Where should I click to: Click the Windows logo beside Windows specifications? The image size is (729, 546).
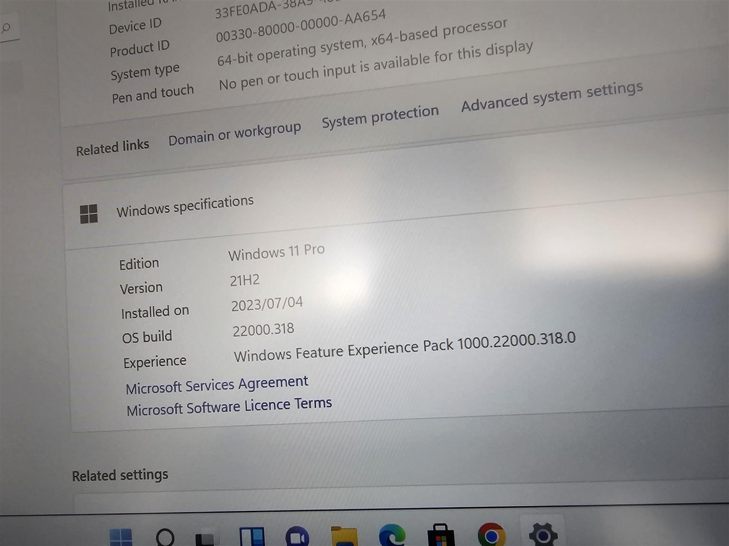[89, 214]
